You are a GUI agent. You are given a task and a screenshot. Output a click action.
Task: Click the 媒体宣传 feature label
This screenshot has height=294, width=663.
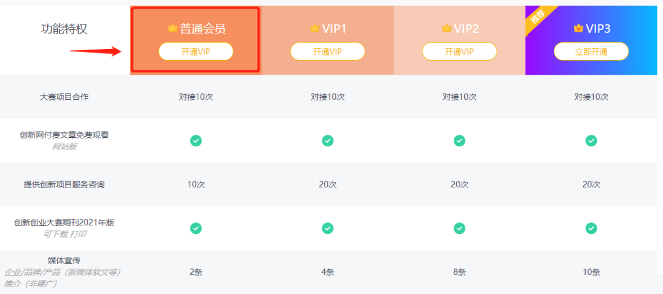pos(64,261)
